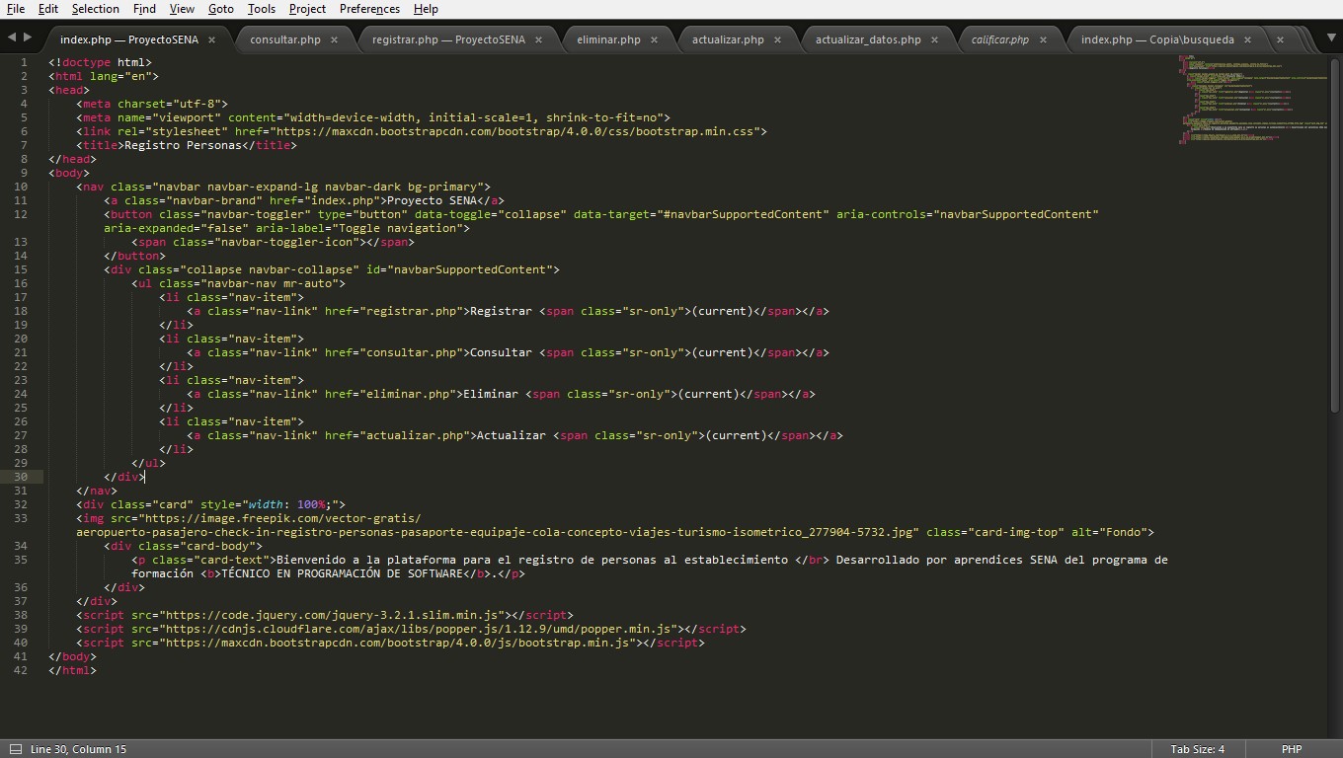Close the actualizar_datos.php tab
Image resolution: width=1343 pixels, height=758 pixels.
(x=934, y=39)
